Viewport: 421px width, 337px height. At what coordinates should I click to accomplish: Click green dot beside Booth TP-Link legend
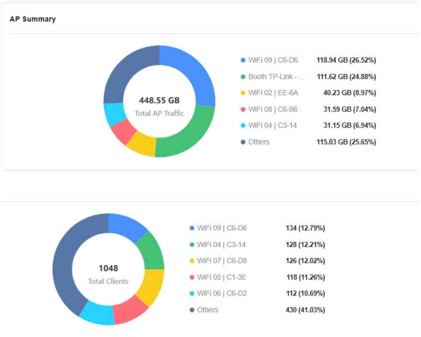click(x=243, y=77)
